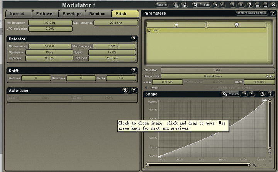Open the top Presets browser
Screen dimensions: 278x172
pyautogui.click(x=202, y=5)
